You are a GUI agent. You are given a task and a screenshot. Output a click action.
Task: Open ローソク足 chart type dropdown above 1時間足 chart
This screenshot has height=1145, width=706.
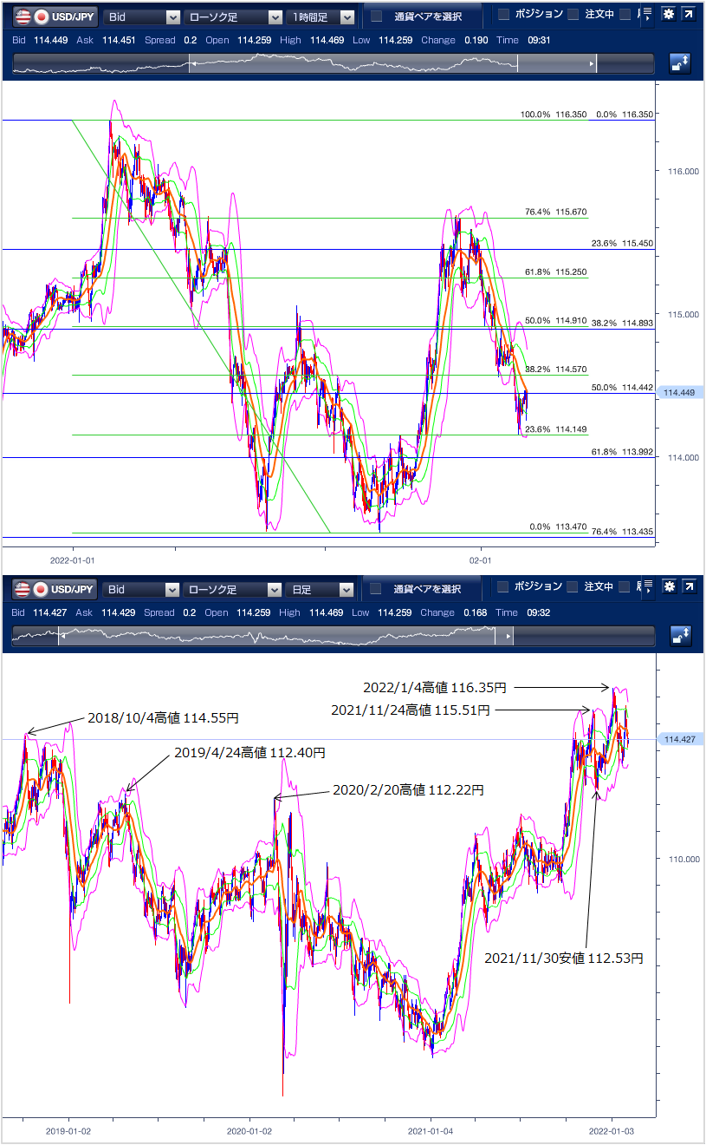[233, 16]
